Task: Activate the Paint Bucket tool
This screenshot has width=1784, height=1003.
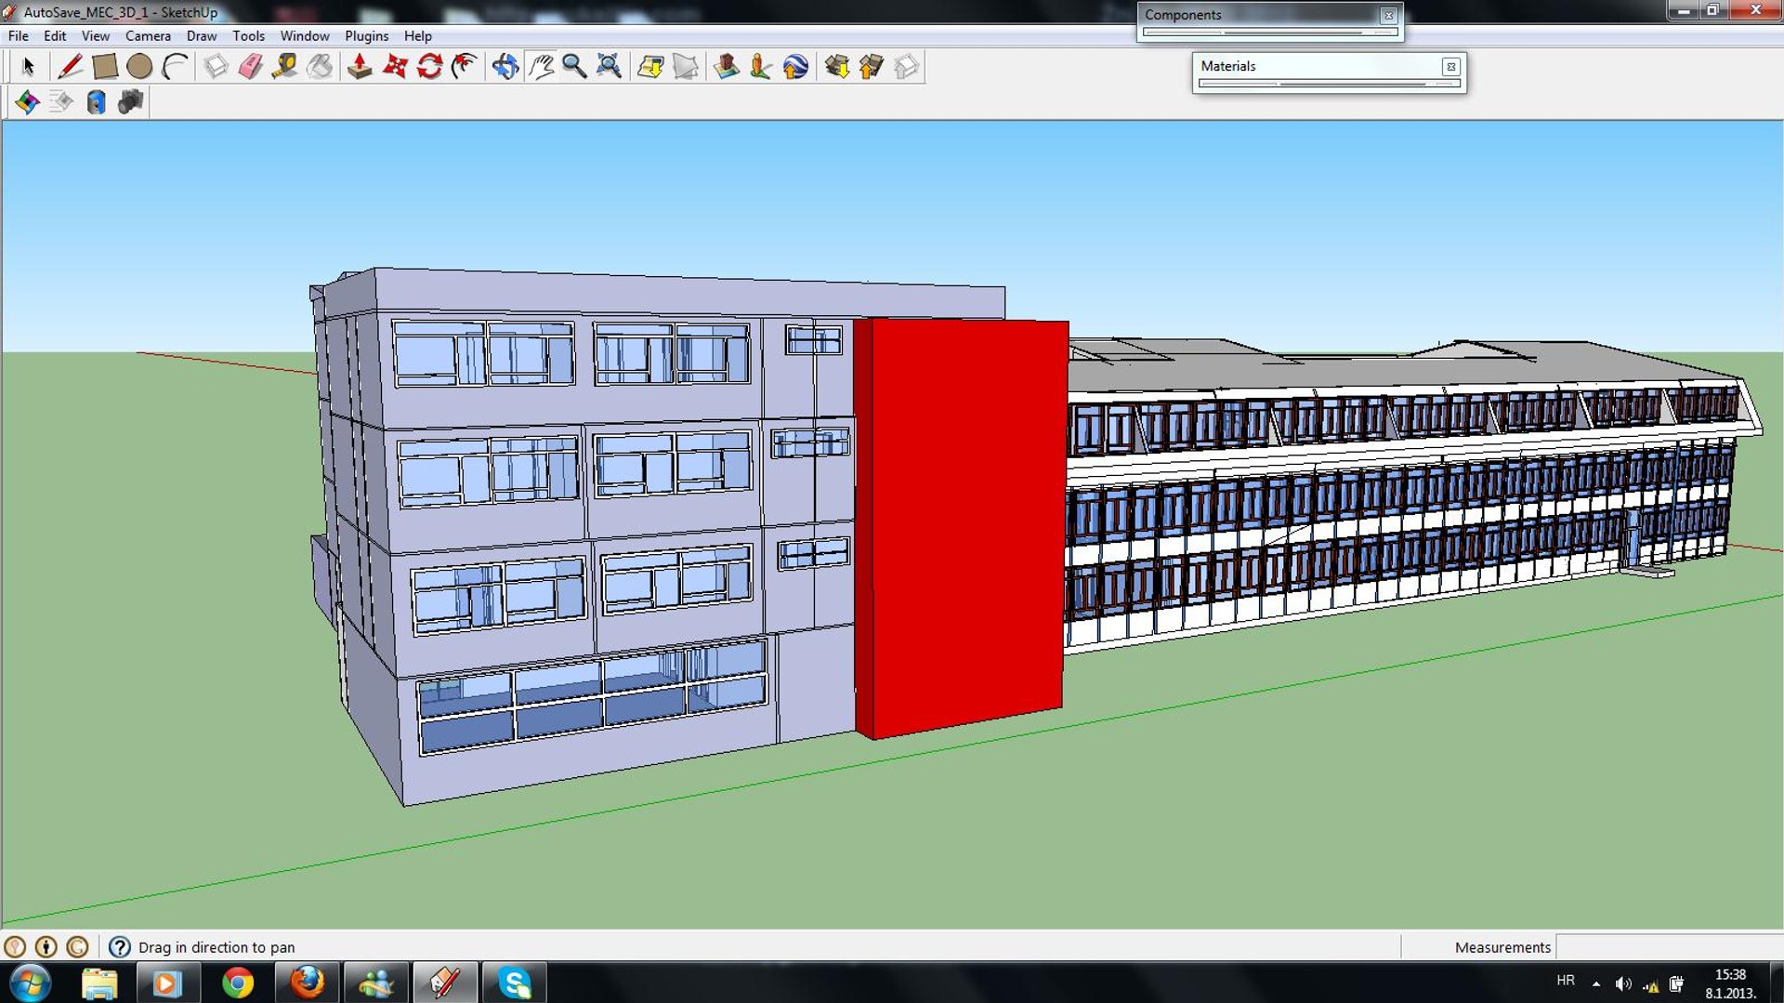Action: pyautogui.click(x=320, y=67)
